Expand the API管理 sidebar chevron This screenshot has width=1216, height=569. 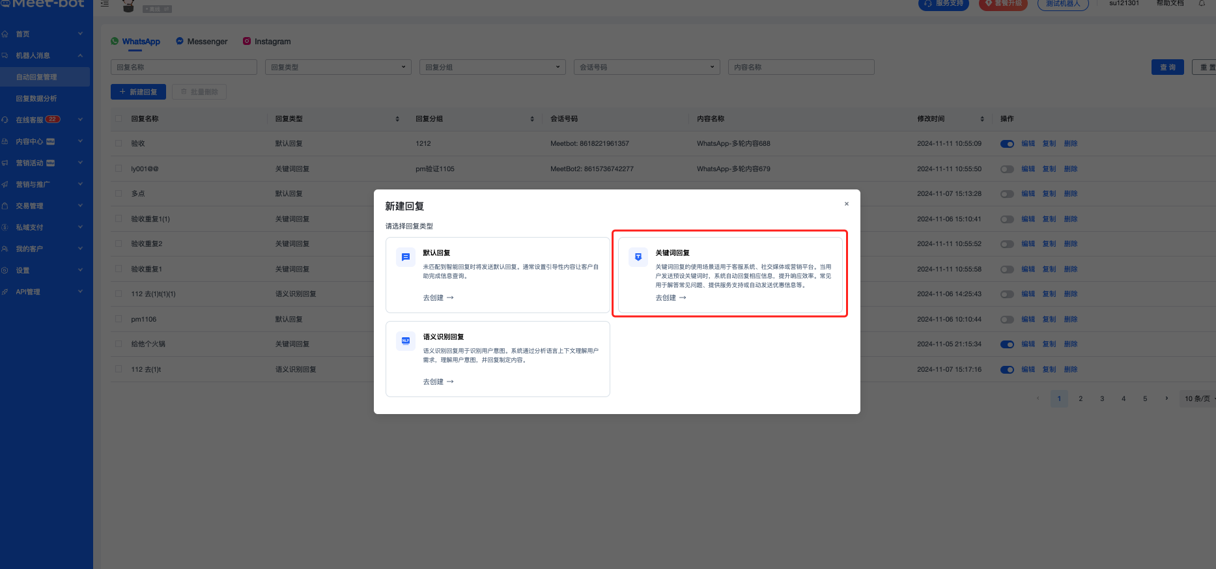[x=80, y=292]
